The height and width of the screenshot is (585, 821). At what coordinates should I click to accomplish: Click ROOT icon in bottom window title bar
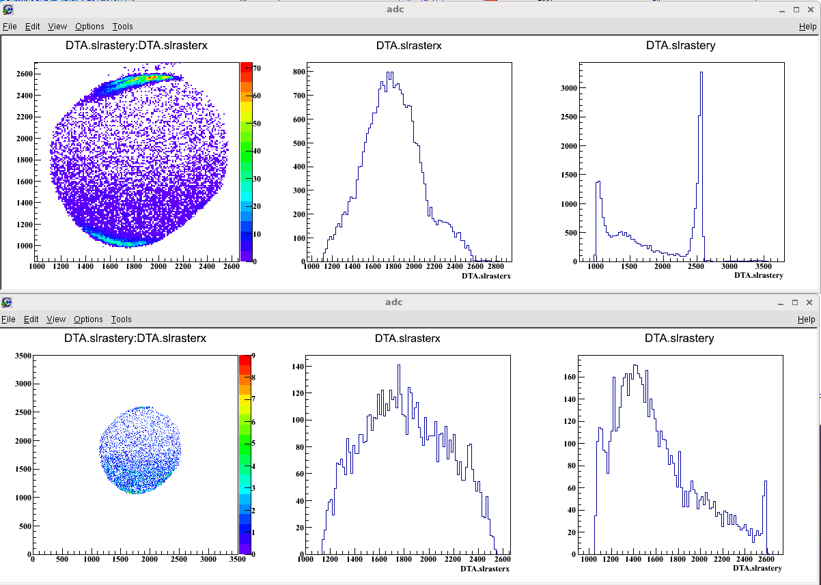(7, 302)
